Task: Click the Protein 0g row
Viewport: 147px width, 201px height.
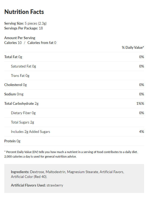Action: (x=74, y=141)
